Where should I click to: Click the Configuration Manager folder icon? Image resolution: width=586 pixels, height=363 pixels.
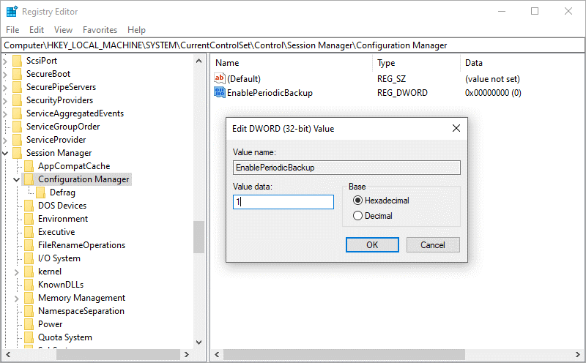pos(29,179)
